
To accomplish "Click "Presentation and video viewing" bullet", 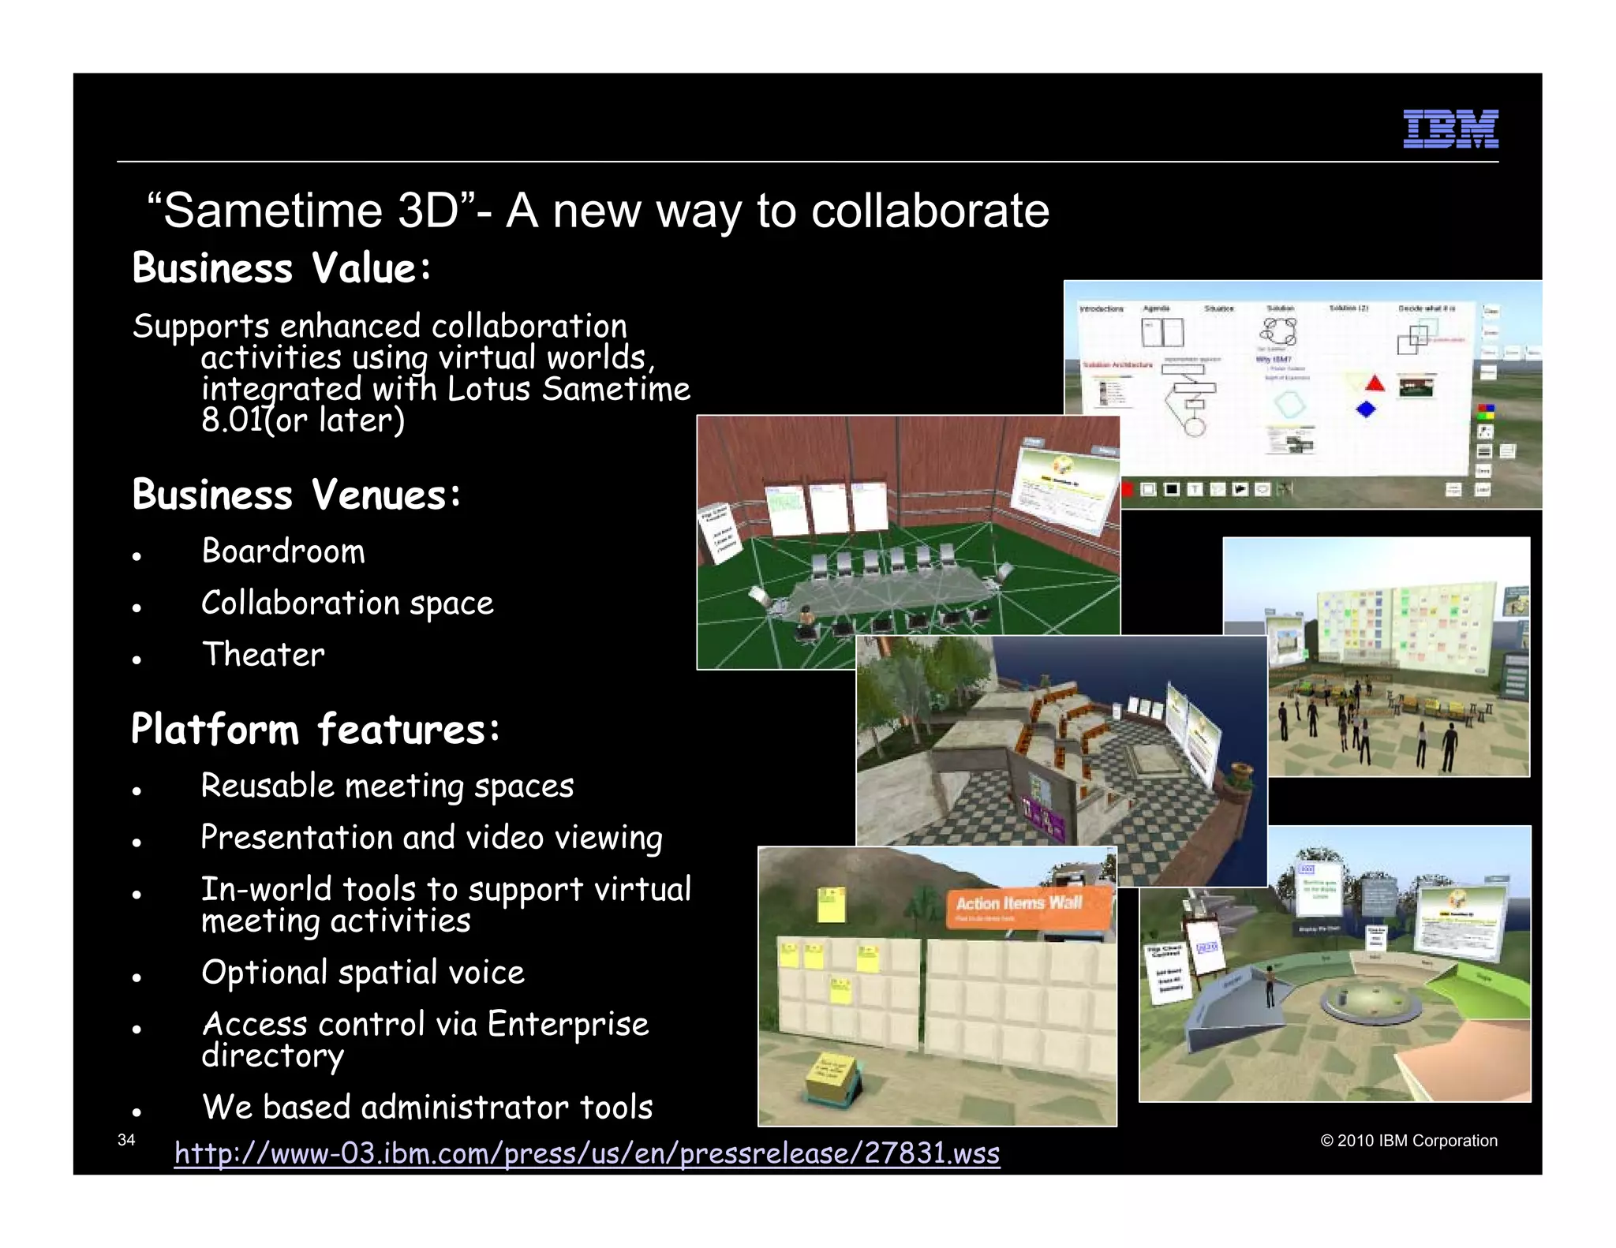I will (x=432, y=838).
